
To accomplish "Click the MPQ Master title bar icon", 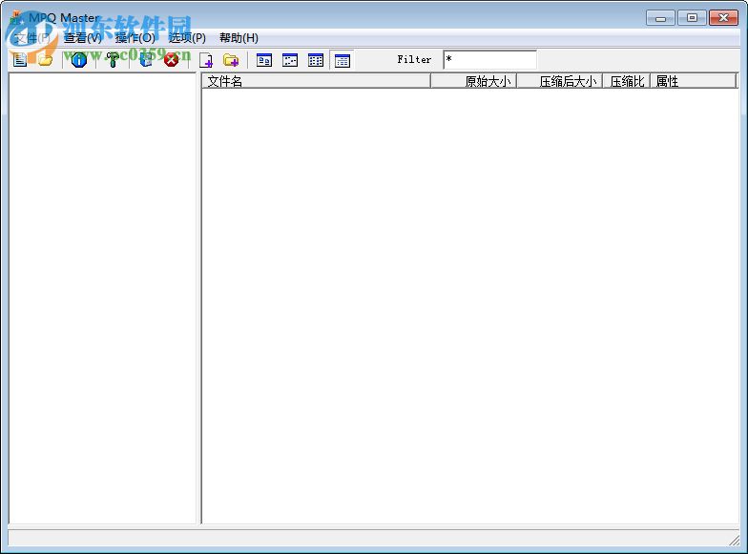I will click(x=17, y=18).
